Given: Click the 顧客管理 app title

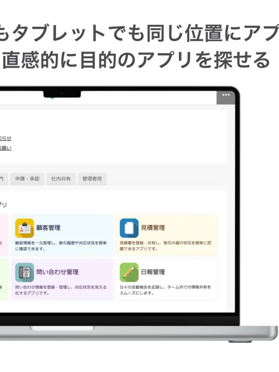Looking at the screenshot, I should point(48,228).
